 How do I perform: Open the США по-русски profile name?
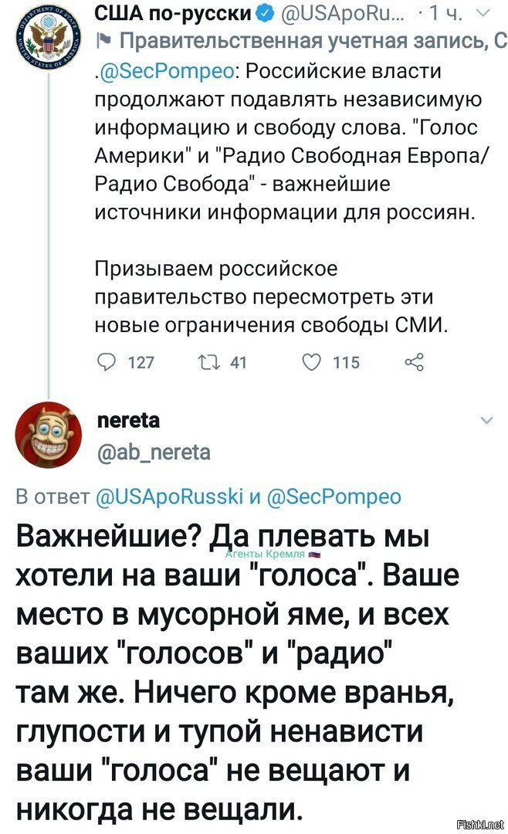(x=173, y=13)
